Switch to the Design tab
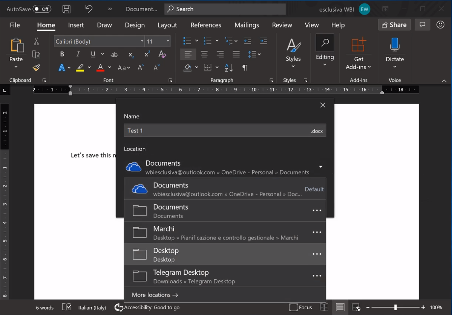The height and width of the screenshot is (315, 452). 135,25
